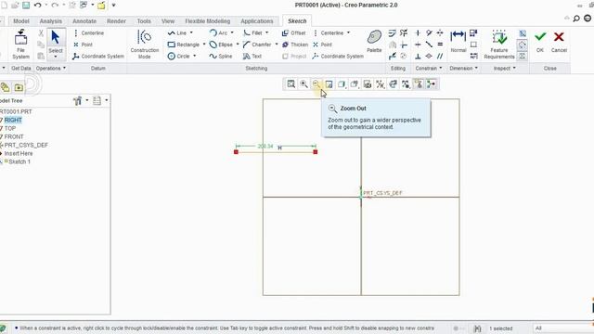Viewport: 594px width, 334px height.
Task: Open Feature Requirements inspector
Action: coord(499,45)
